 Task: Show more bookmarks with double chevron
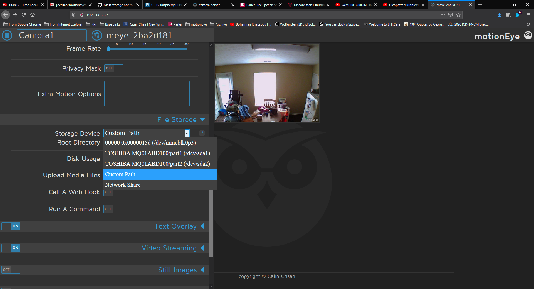528,24
